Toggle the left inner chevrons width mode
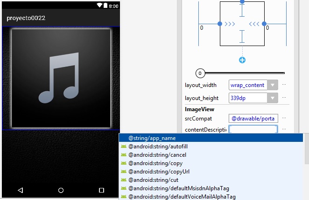This screenshot has width=309, height=200. [230, 23]
